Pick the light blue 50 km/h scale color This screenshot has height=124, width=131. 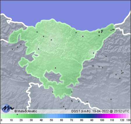coord(51,116)
